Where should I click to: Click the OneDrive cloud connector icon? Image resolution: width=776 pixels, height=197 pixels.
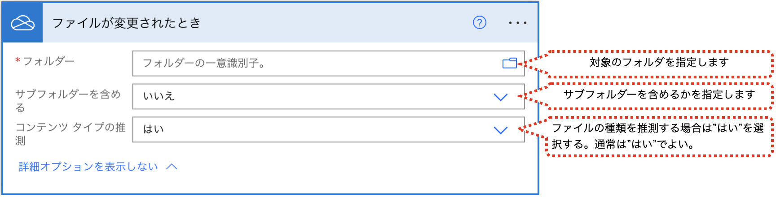22,23
